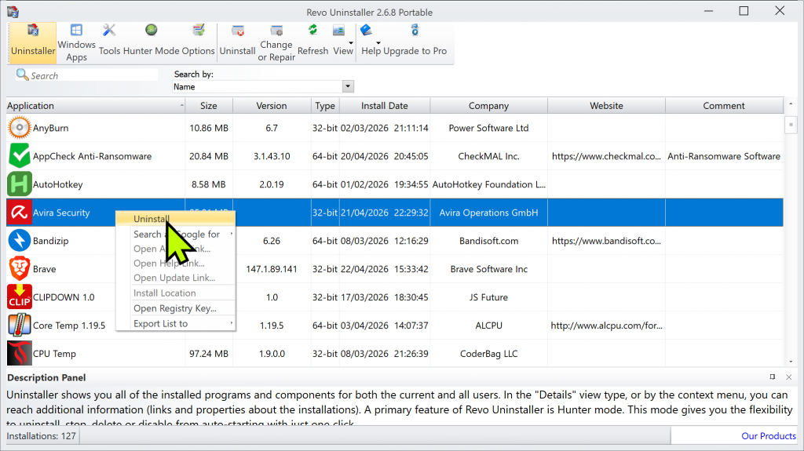Click the checkmal.com website cell
Viewport: 804px width, 451px height.
click(607, 156)
